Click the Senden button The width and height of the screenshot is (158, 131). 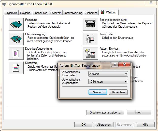(x=98, y=92)
